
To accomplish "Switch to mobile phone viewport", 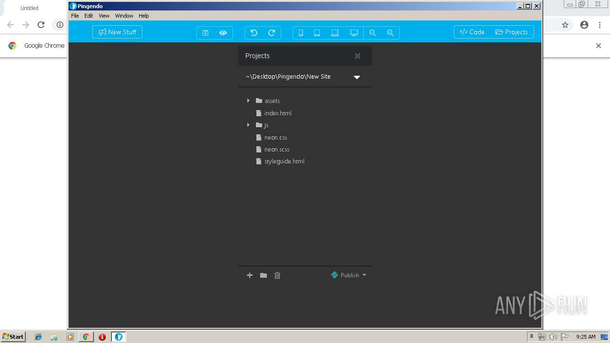I will 301,32.
